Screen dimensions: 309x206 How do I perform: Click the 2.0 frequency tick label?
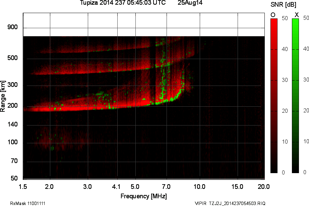tap(49, 187)
